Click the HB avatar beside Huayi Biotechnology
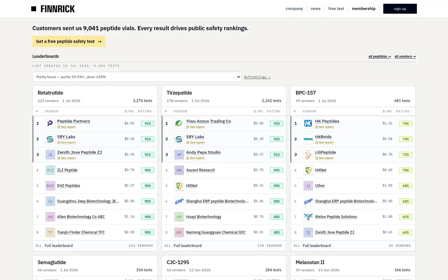 point(179,217)
